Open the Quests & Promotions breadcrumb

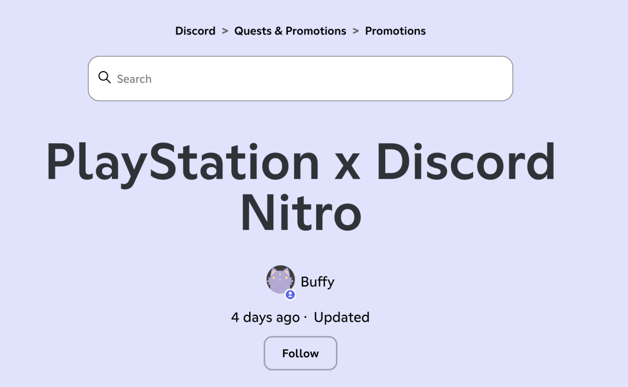click(x=290, y=31)
